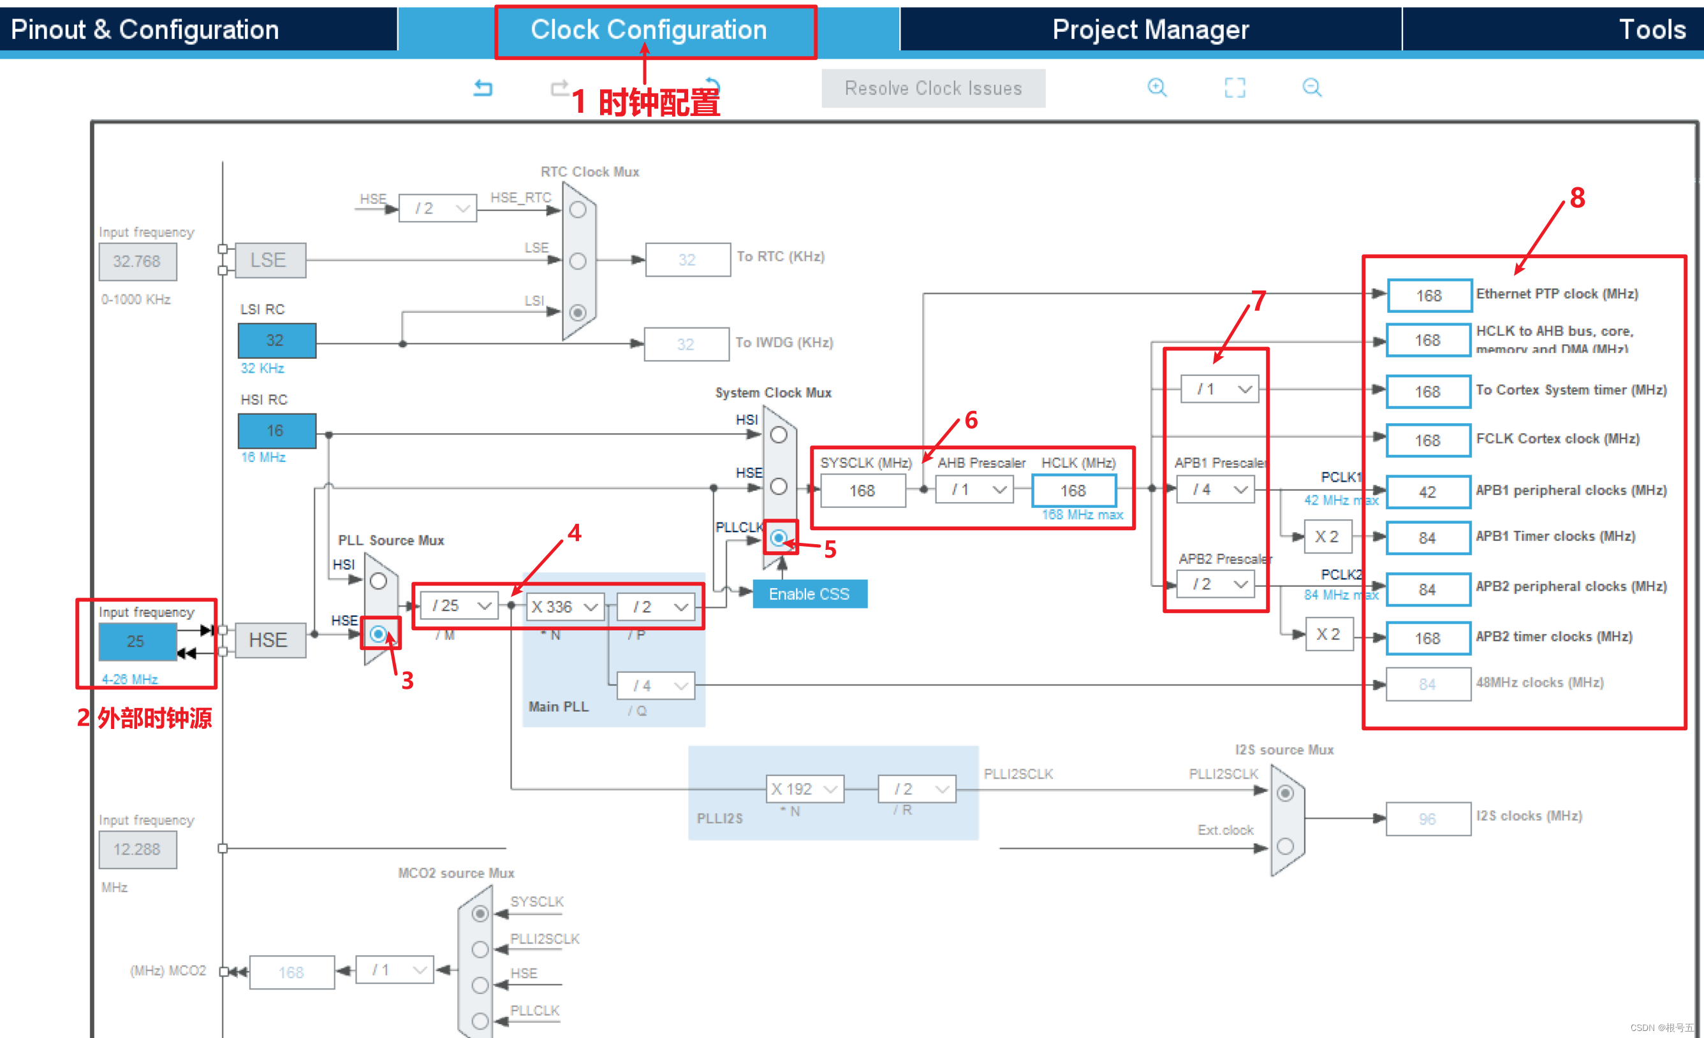
Task: Click the HSE oscillator block
Action: pos(270,640)
